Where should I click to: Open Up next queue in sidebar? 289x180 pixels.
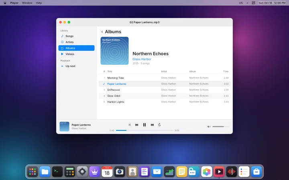(x=76, y=66)
